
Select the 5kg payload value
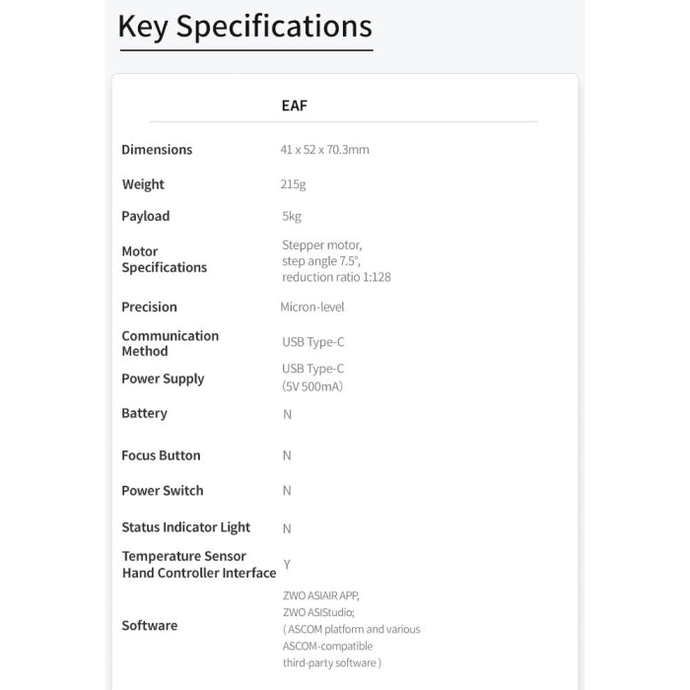[x=292, y=216]
